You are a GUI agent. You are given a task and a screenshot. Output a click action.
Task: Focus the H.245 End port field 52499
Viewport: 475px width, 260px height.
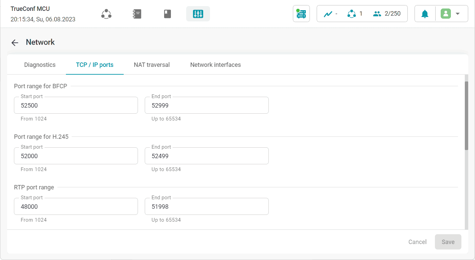click(x=207, y=156)
